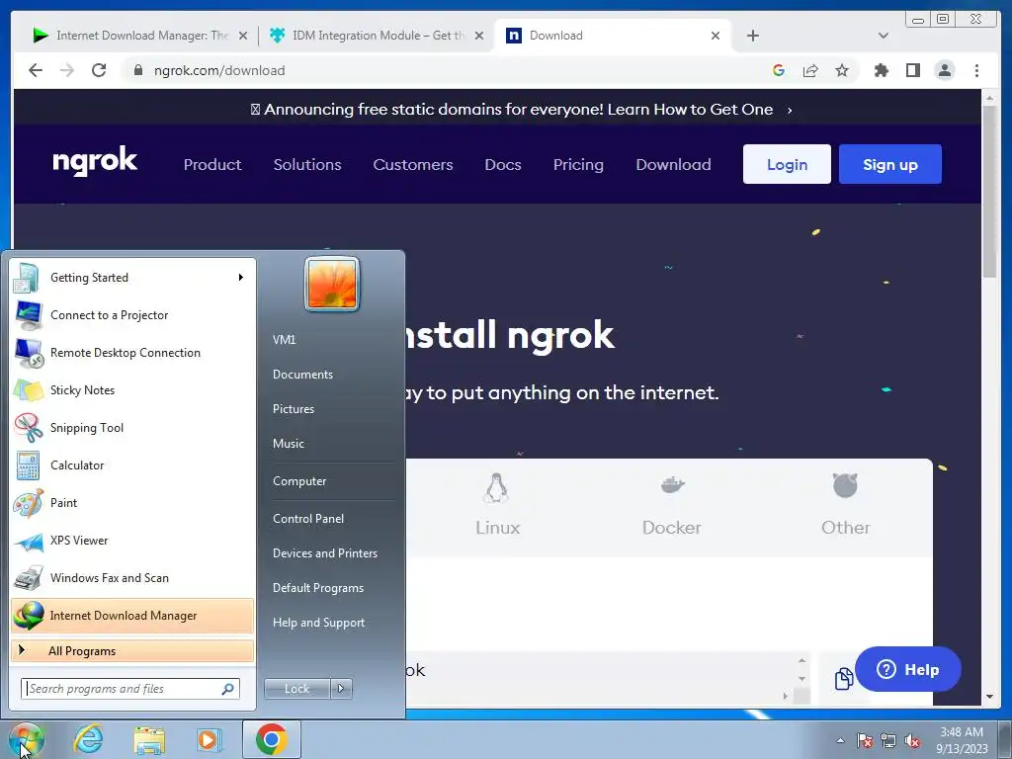Open a new Chrome tab
The width and height of the screenshot is (1012, 759).
[x=752, y=36]
